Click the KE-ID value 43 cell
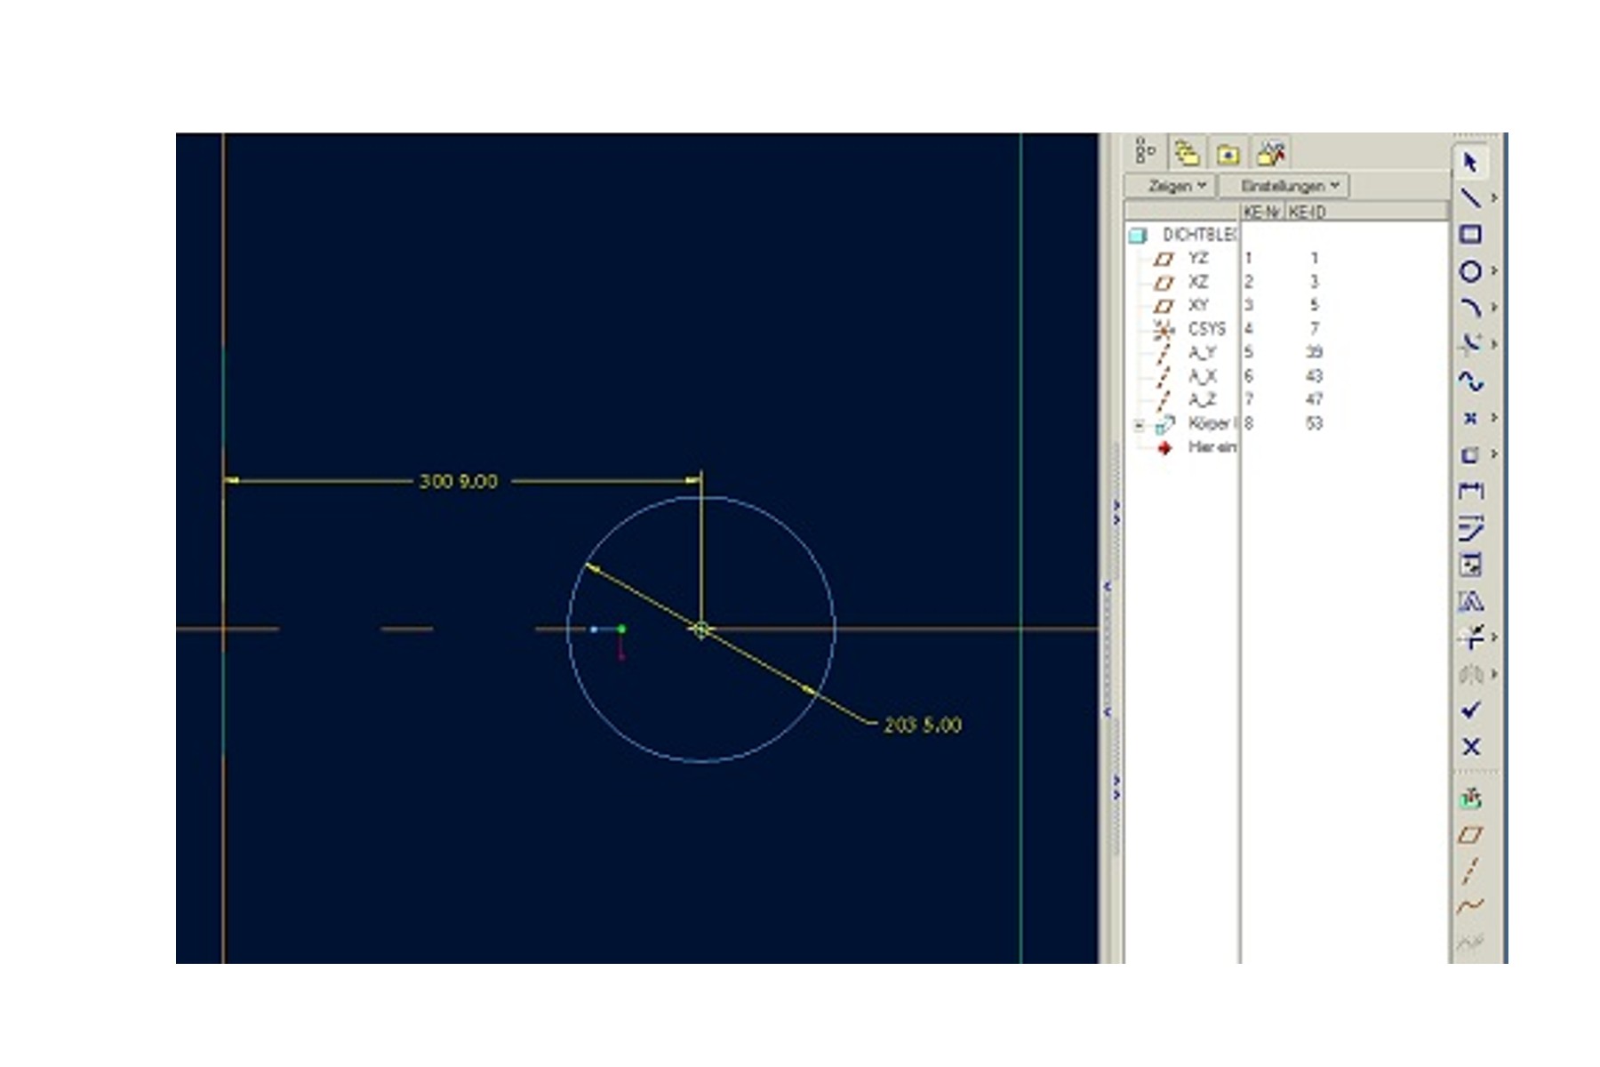 (x=1314, y=376)
